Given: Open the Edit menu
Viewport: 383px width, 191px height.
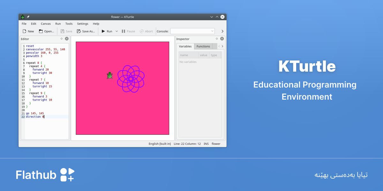Looking at the screenshot, I should pyautogui.click(x=34, y=24).
